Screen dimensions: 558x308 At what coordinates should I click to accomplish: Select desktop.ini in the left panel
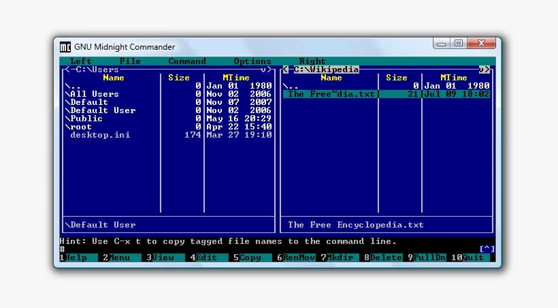coord(100,135)
